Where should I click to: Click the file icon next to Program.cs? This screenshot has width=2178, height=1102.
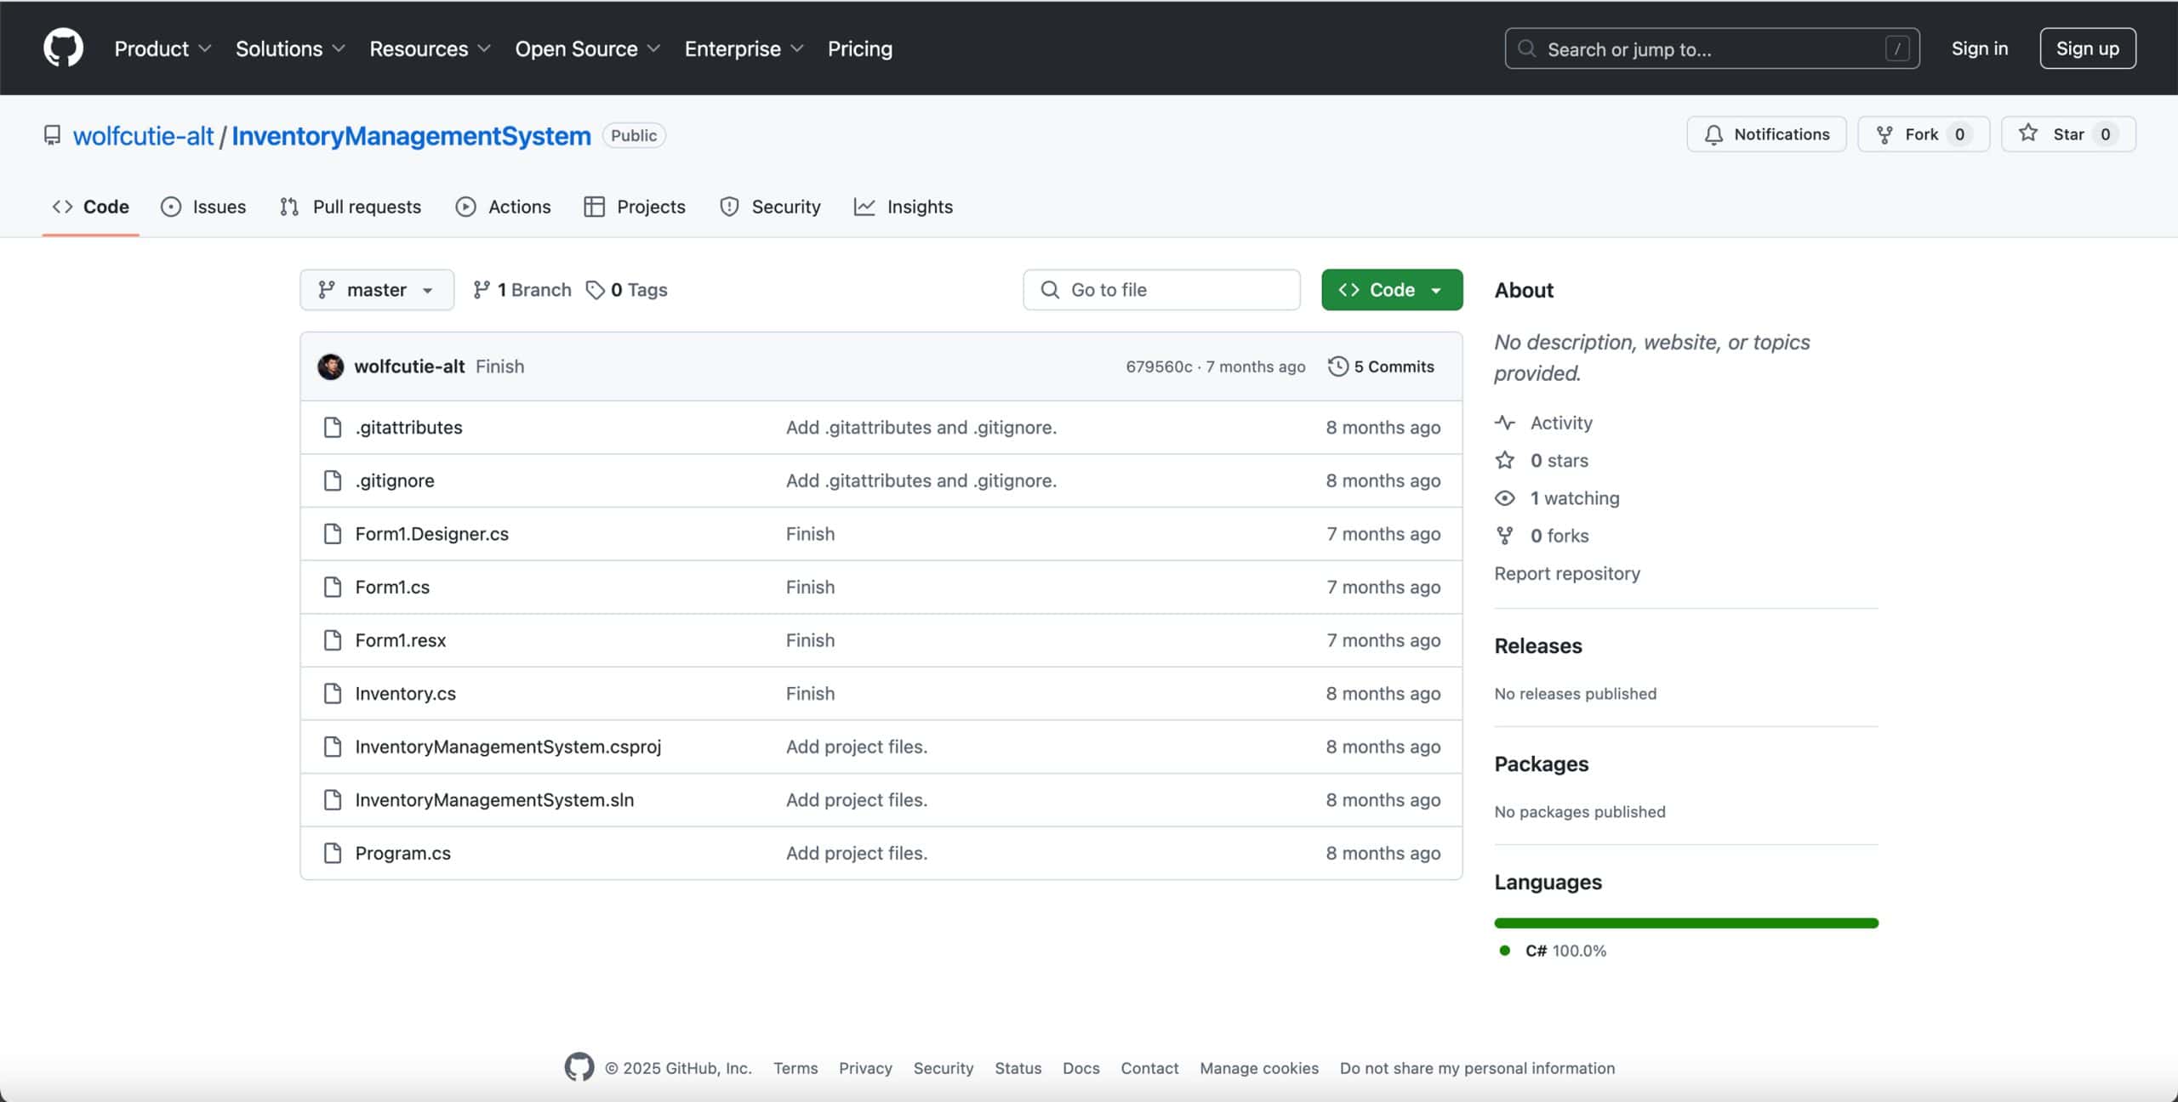click(333, 853)
